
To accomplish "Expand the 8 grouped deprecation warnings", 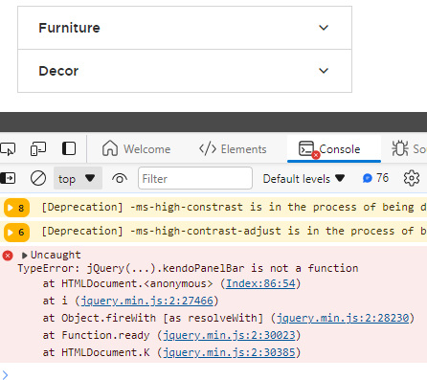I will tap(16, 208).
